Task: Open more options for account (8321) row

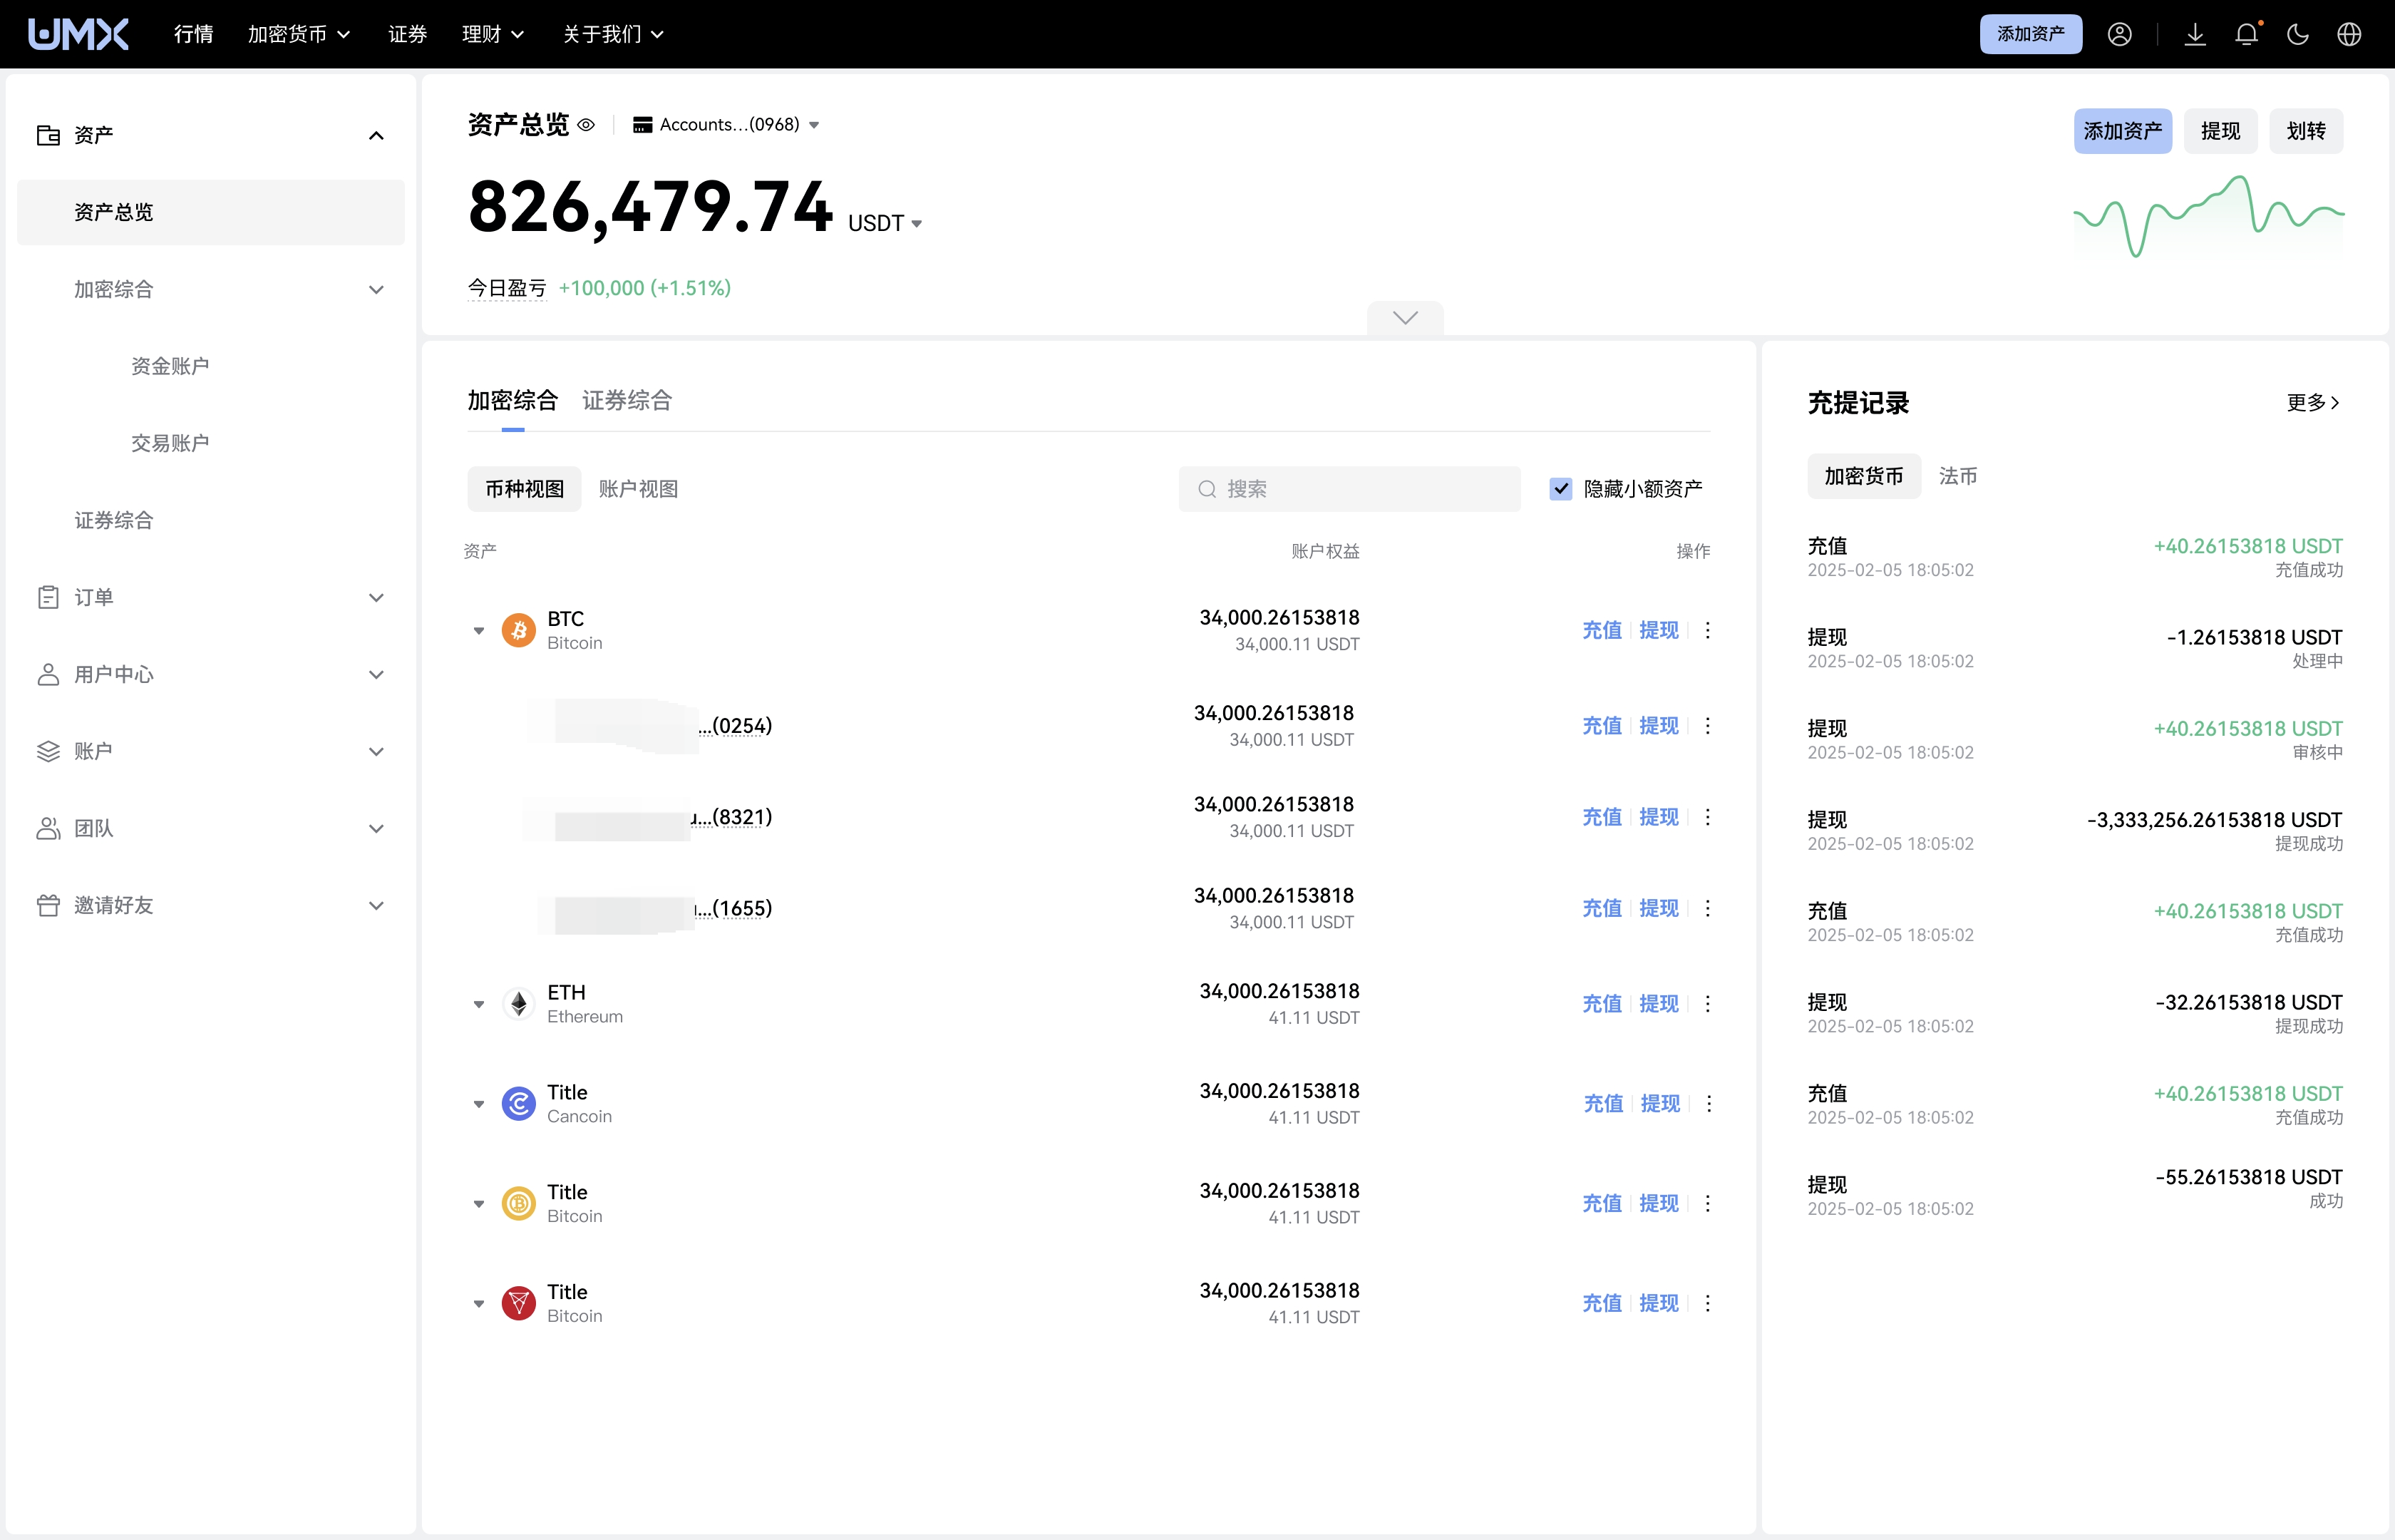Action: [1707, 817]
